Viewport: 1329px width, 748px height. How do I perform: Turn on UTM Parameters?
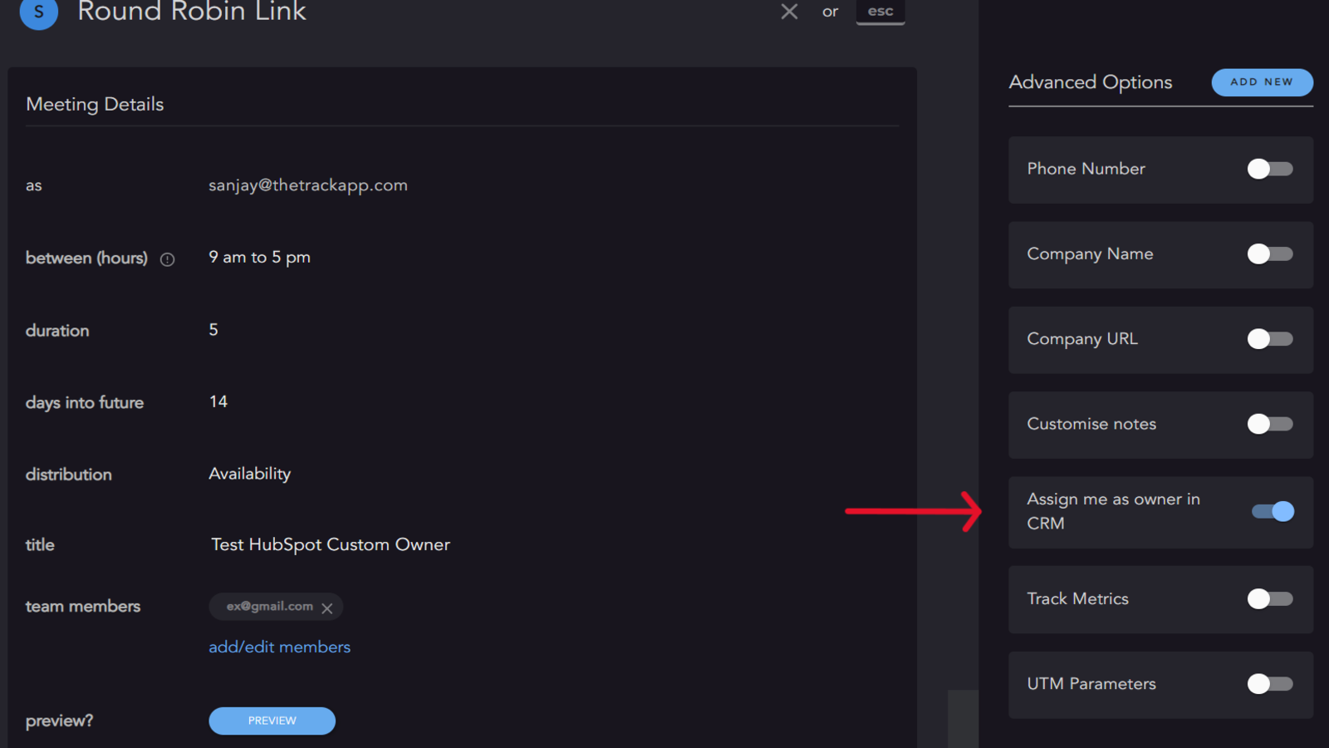[1269, 684]
